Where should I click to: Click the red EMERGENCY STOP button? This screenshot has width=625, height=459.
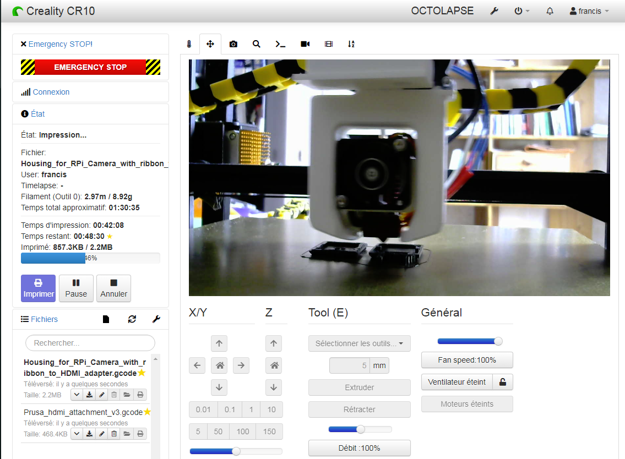coord(90,67)
